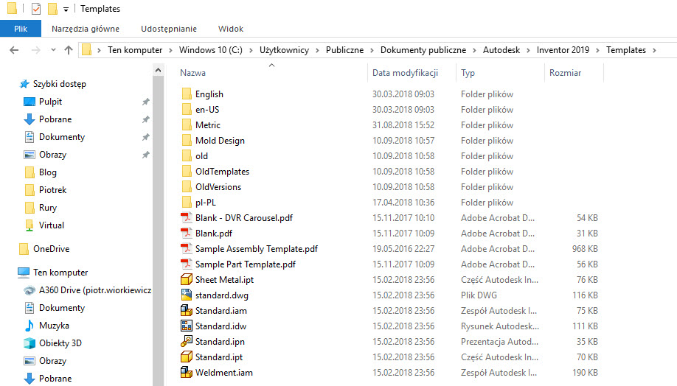Screen dimensions: 677x386
Task: Click the up-one-level arrow button
Action: (69, 50)
